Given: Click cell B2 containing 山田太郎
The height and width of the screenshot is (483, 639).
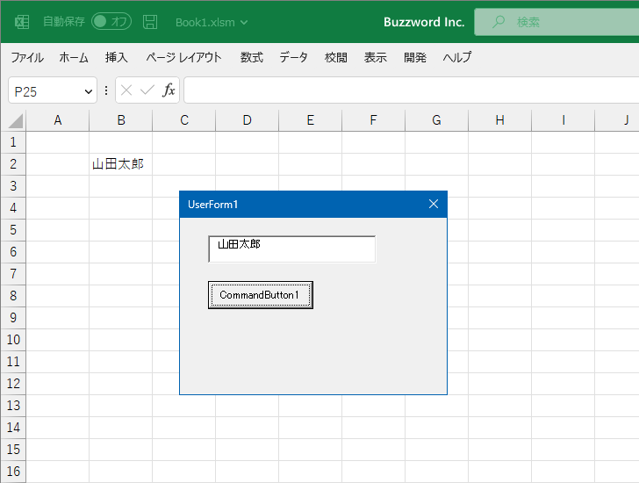Looking at the screenshot, I should (x=121, y=164).
